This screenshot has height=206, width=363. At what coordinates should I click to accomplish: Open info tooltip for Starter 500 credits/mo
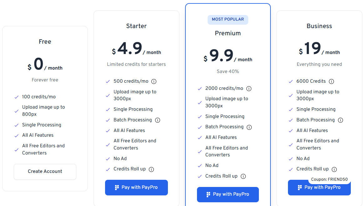click(x=154, y=81)
